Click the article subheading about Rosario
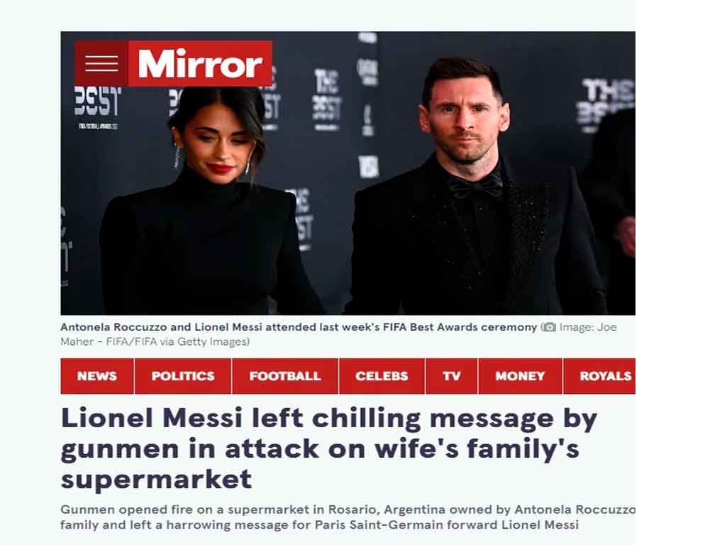Screen dimensions: 727x545 (x=348, y=517)
